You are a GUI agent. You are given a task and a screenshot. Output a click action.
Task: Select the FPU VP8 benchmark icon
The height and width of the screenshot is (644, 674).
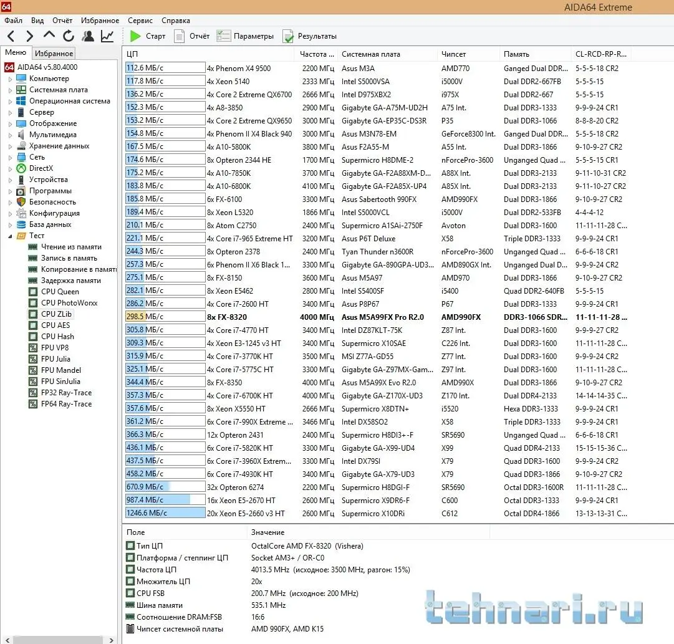[32, 348]
